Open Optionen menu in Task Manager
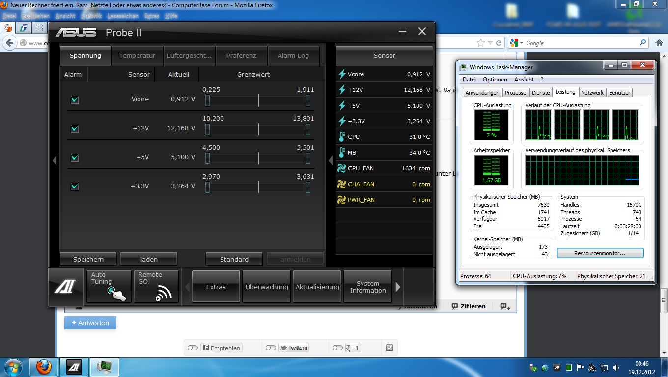The image size is (668, 377). [495, 80]
